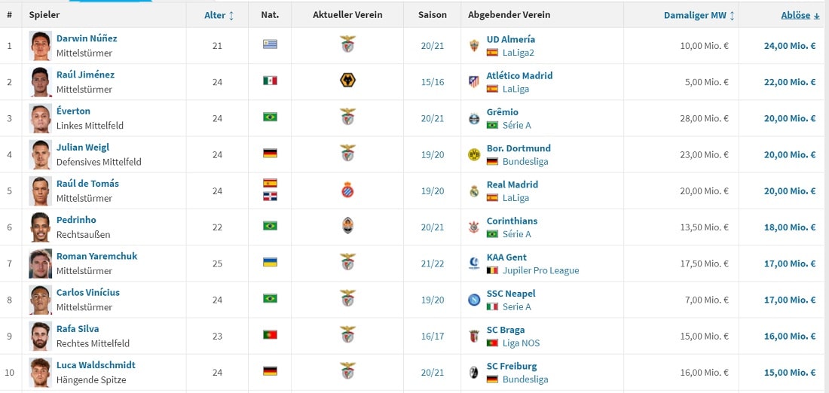Click Borussia Dortmund crest icon

click(473, 154)
